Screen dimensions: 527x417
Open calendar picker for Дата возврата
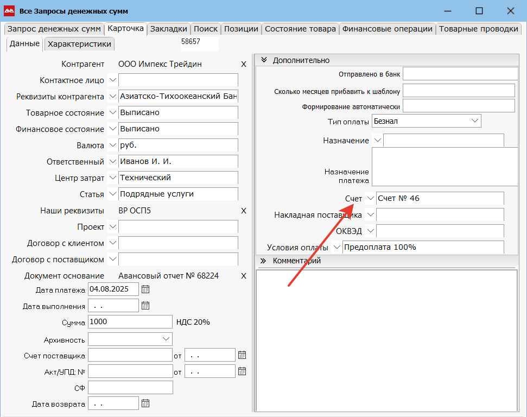(x=145, y=403)
